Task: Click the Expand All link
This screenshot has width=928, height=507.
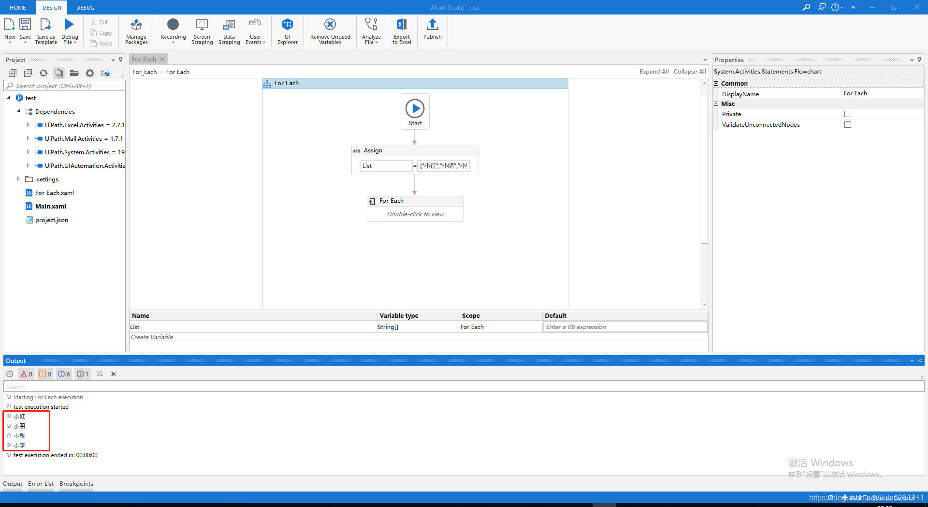Action: tap(653, 71)
